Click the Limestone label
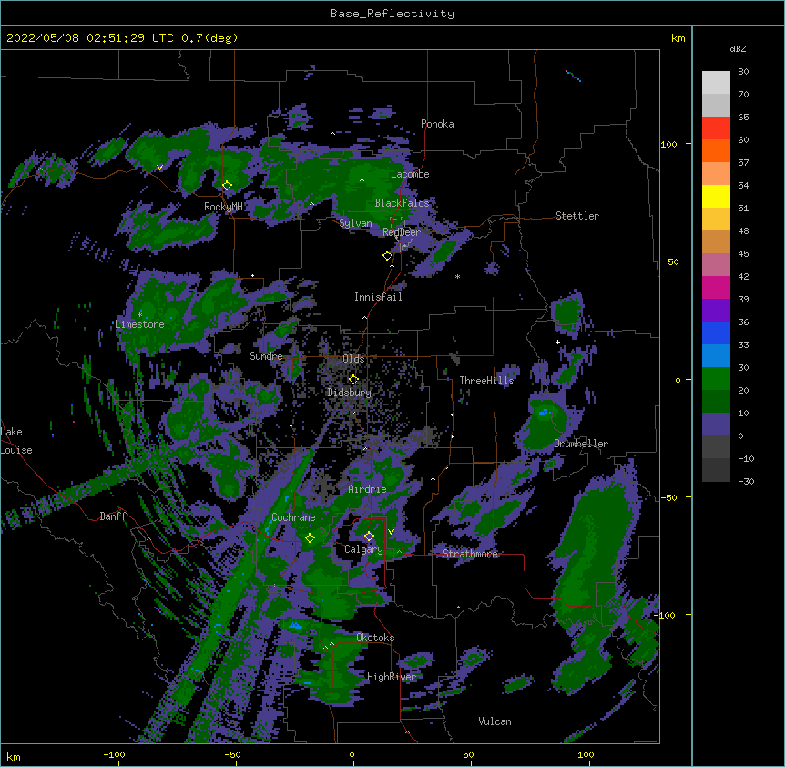785x767 pixels. (x=139, y=324)
